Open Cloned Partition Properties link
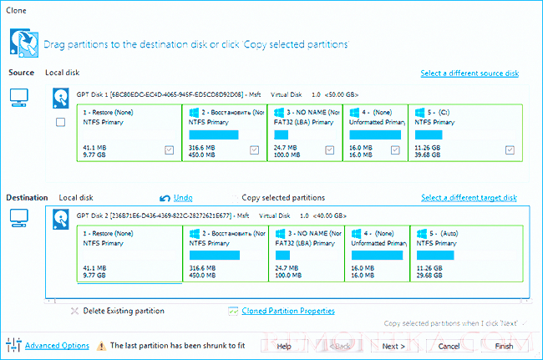Screen dimensions: 543x360 [288, 311]
